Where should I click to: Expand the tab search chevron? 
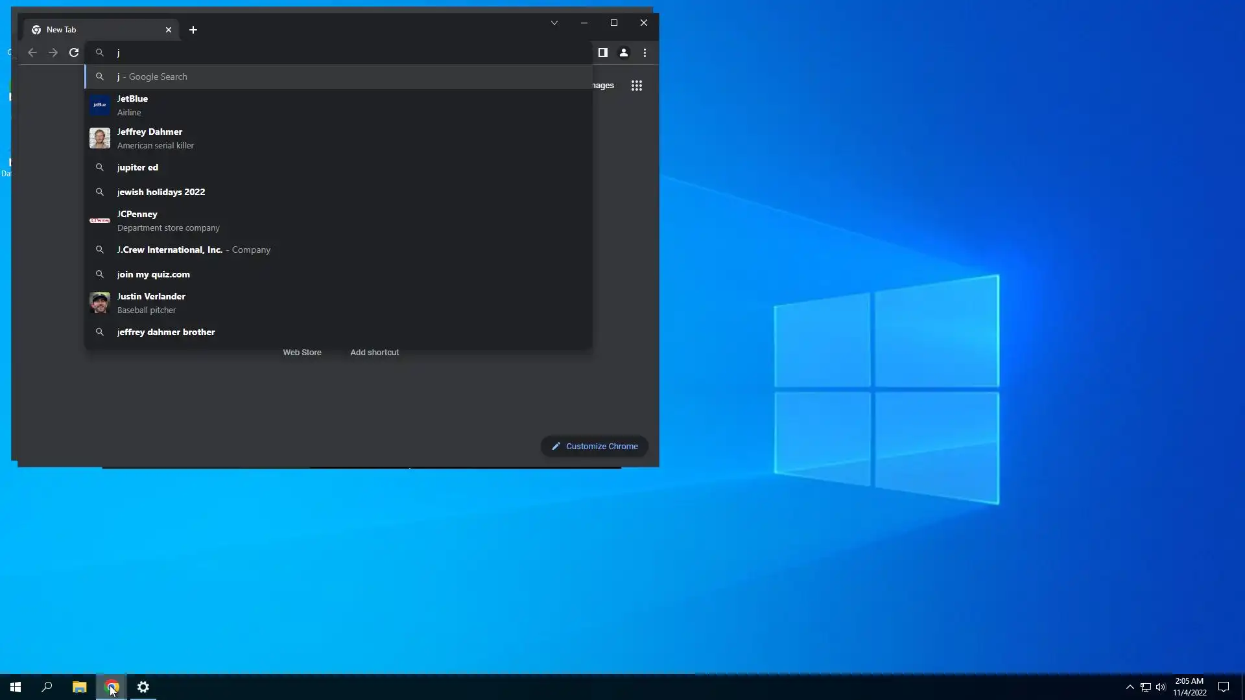point(554,23)
